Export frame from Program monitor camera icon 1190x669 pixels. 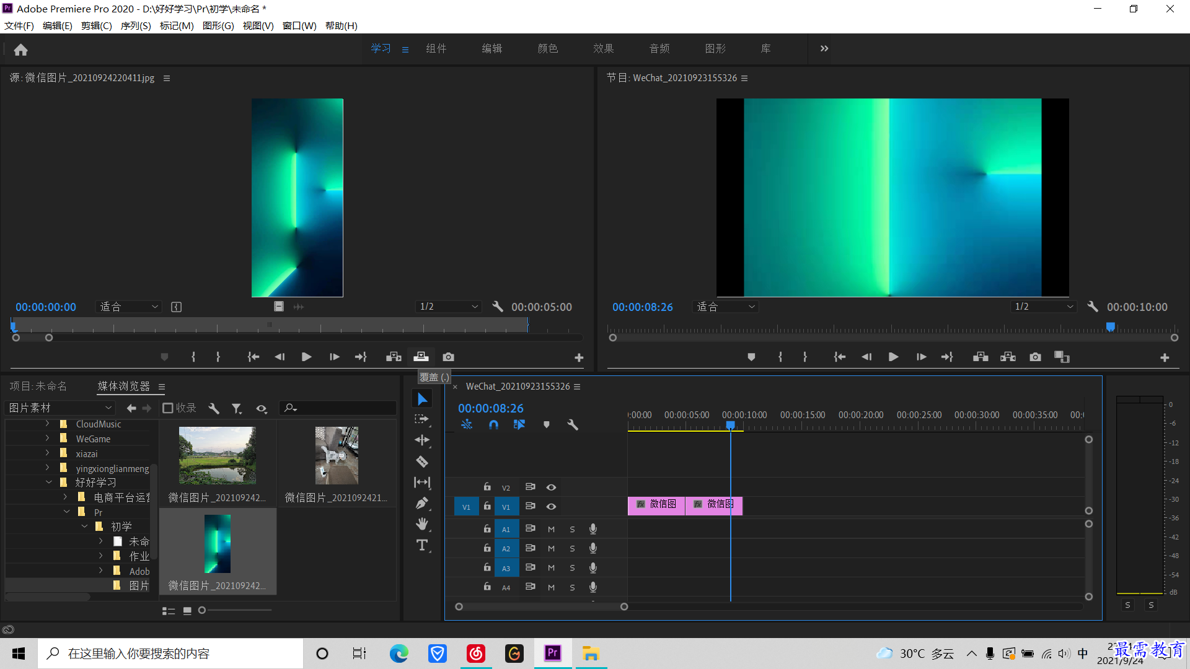coord(1035,357)
